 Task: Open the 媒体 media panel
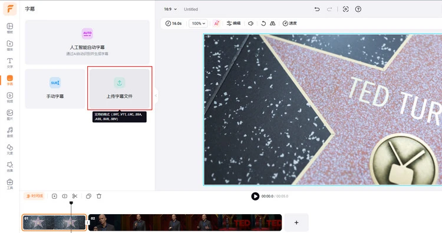pos(10,45)
